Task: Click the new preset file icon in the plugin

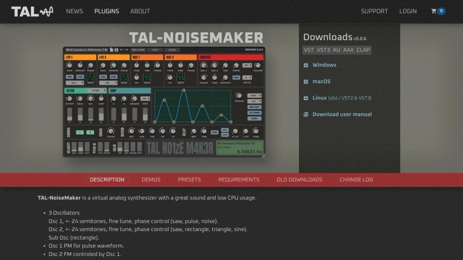Action: 111,50
